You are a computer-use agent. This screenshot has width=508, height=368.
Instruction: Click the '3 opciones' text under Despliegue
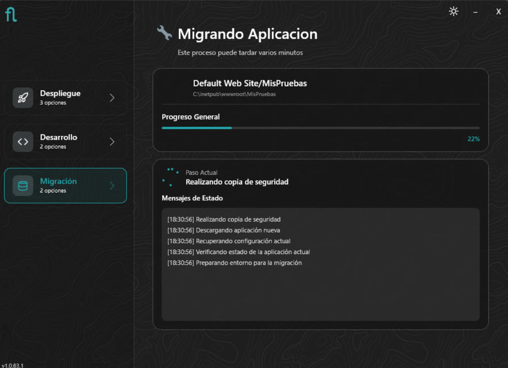(x=53, y=103)
